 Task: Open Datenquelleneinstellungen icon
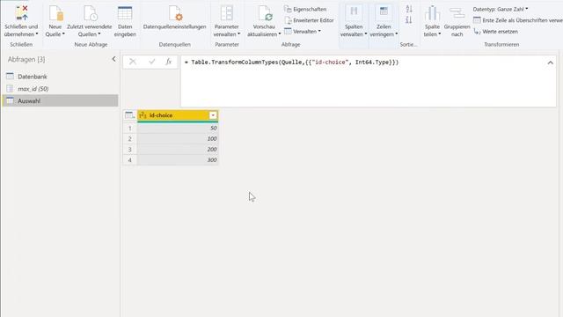coord(175,13)
